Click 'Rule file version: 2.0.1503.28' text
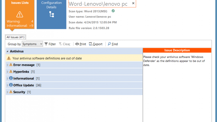Image resolution: width=217 pixels, height=122 pixels. (89, 28)
